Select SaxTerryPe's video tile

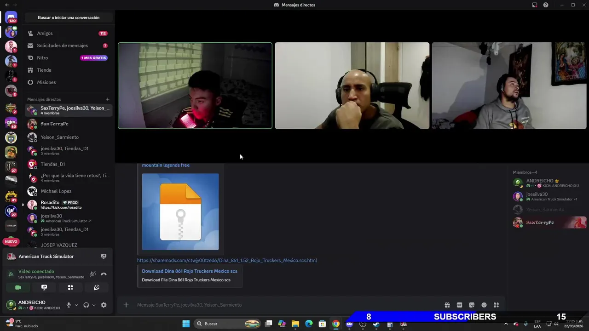(x=195, y=86)
